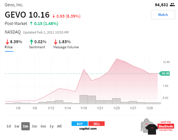Click the red down arrow beside 8.39% Price
Image resolution: width=178 pixels, height=140 pixels.
point(7,42)
